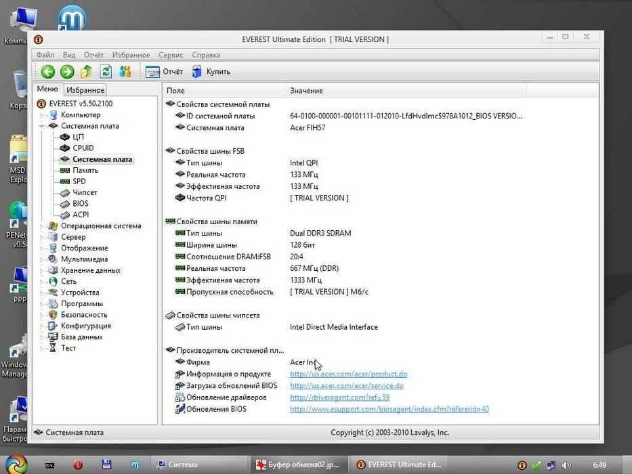This screenshot has width=632, height=474.
Task: Select BIOS tree item
Action: coord(81,204)
